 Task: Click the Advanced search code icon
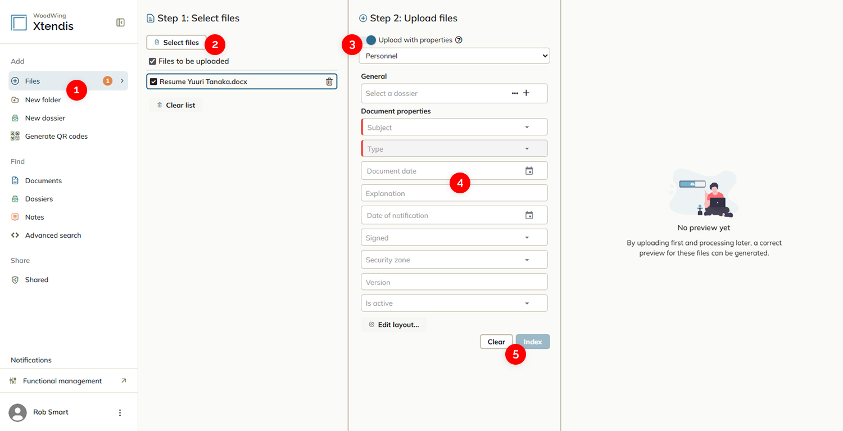coord(15,235)
